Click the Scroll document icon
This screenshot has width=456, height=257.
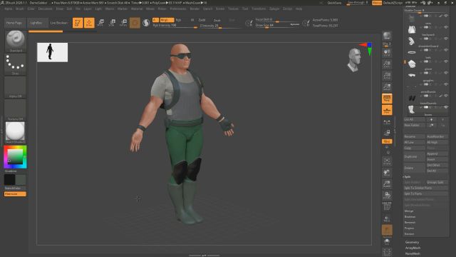(x=387, y=53)
